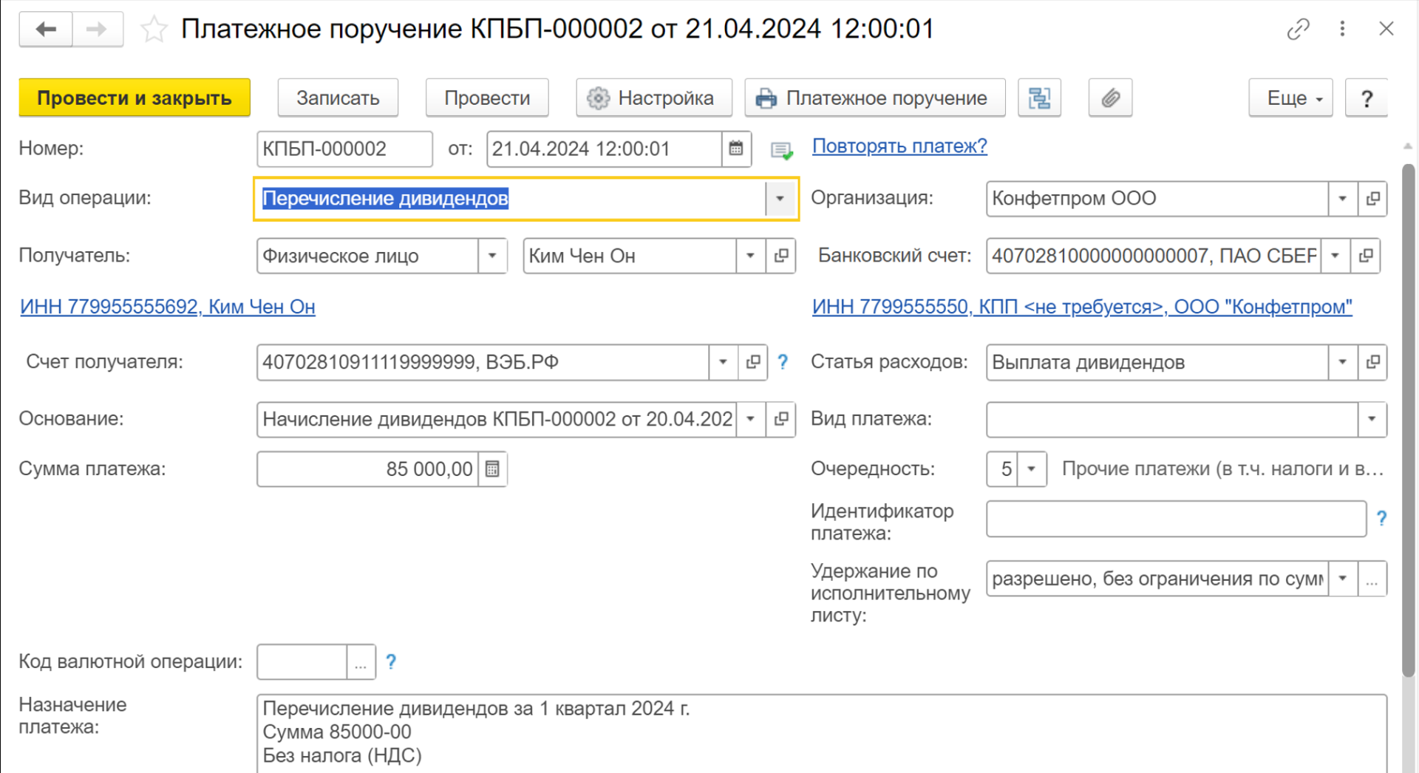The height and width of the screenshot is (773, 1419).
Task: Open the Ким Чен Он recipient card icon
Action: (780, 256)
